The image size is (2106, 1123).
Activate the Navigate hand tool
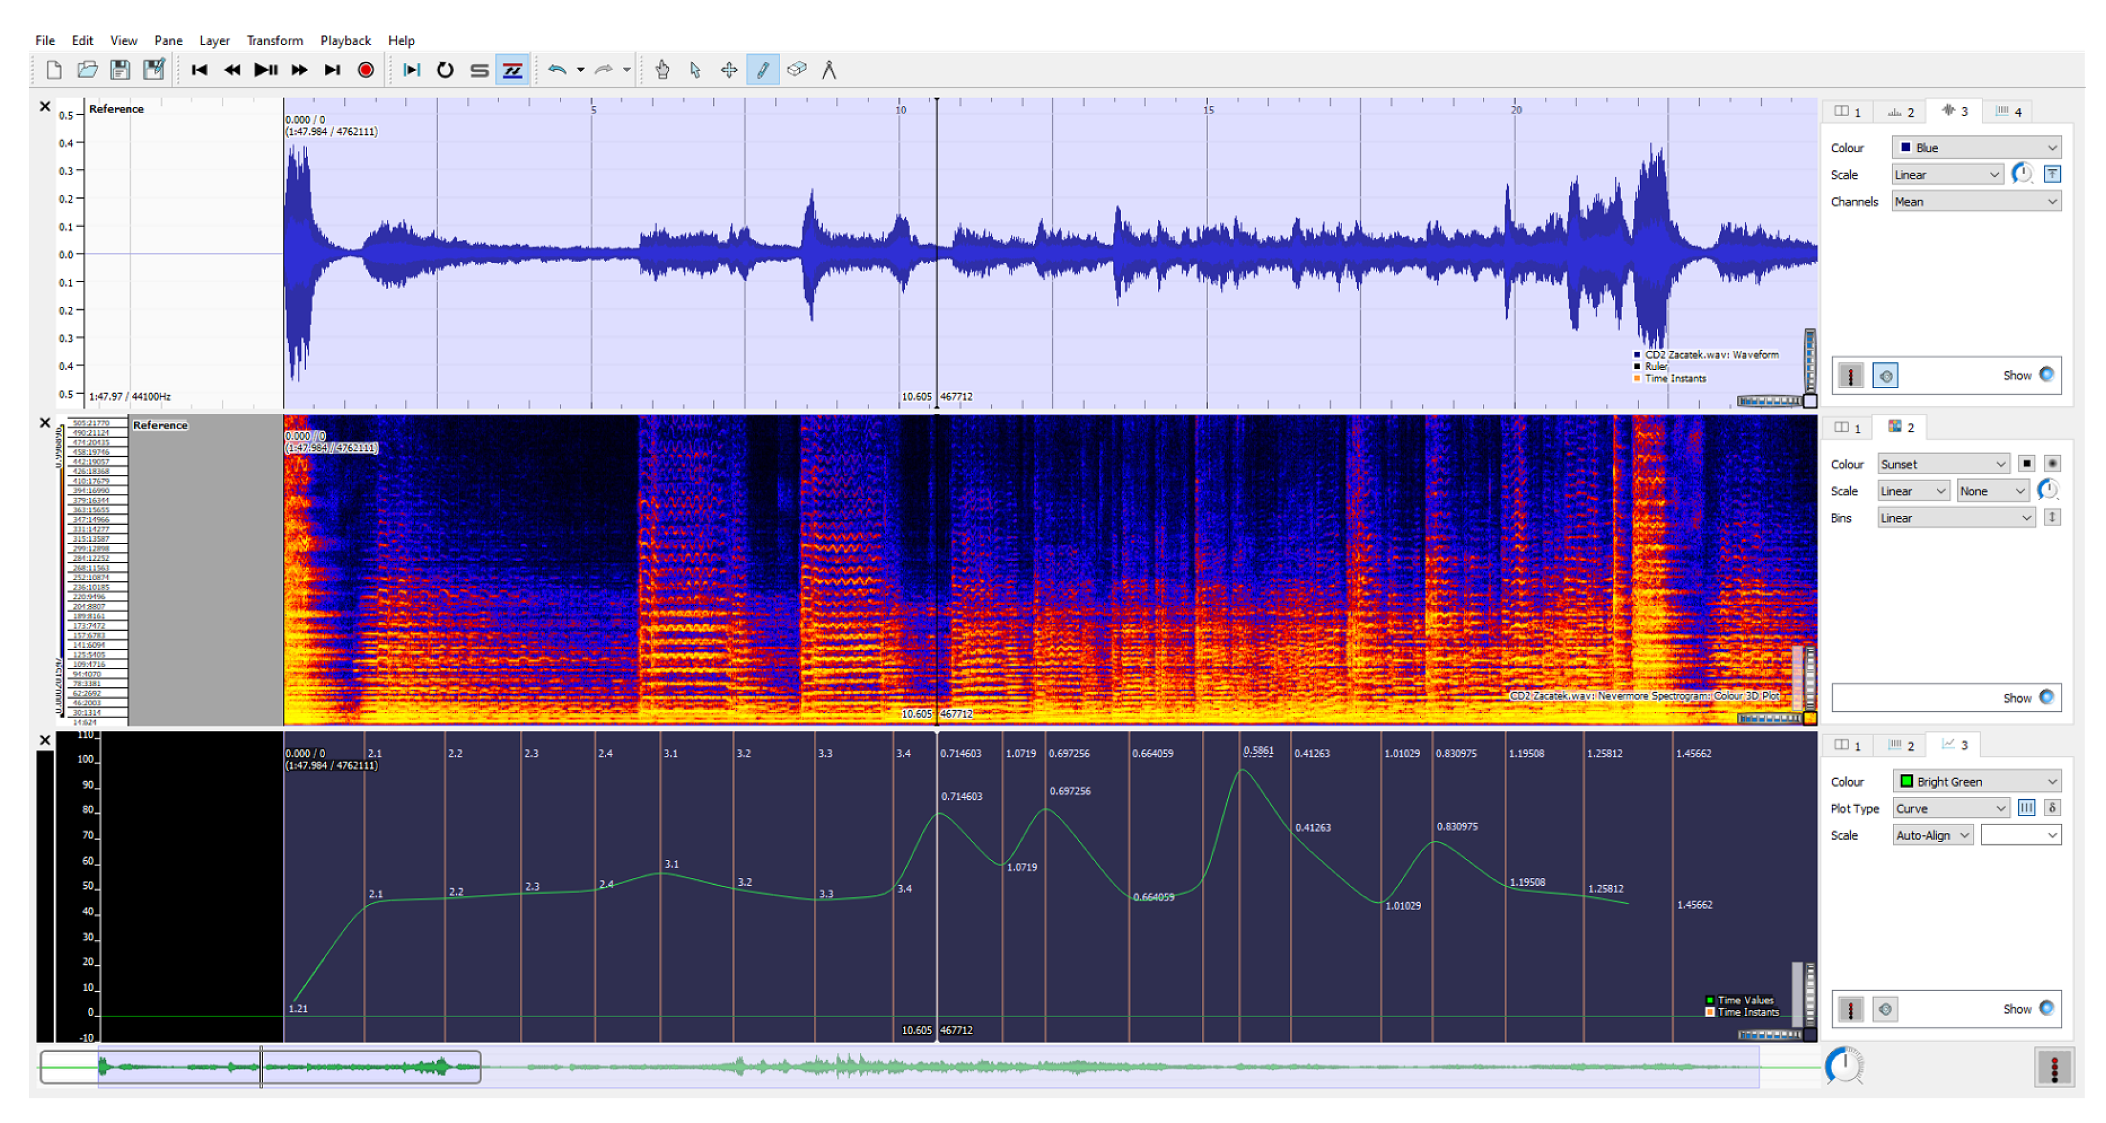pyautogui.click(x=662, y=70)
